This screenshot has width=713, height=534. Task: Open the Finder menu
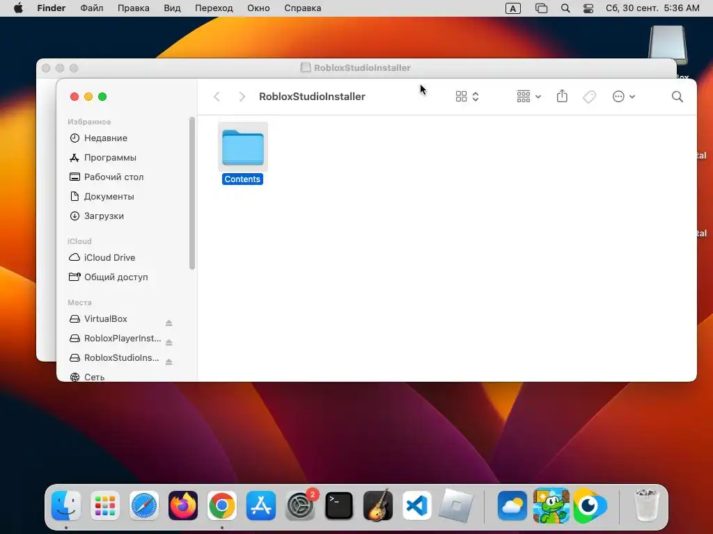(x=52, y=8)
